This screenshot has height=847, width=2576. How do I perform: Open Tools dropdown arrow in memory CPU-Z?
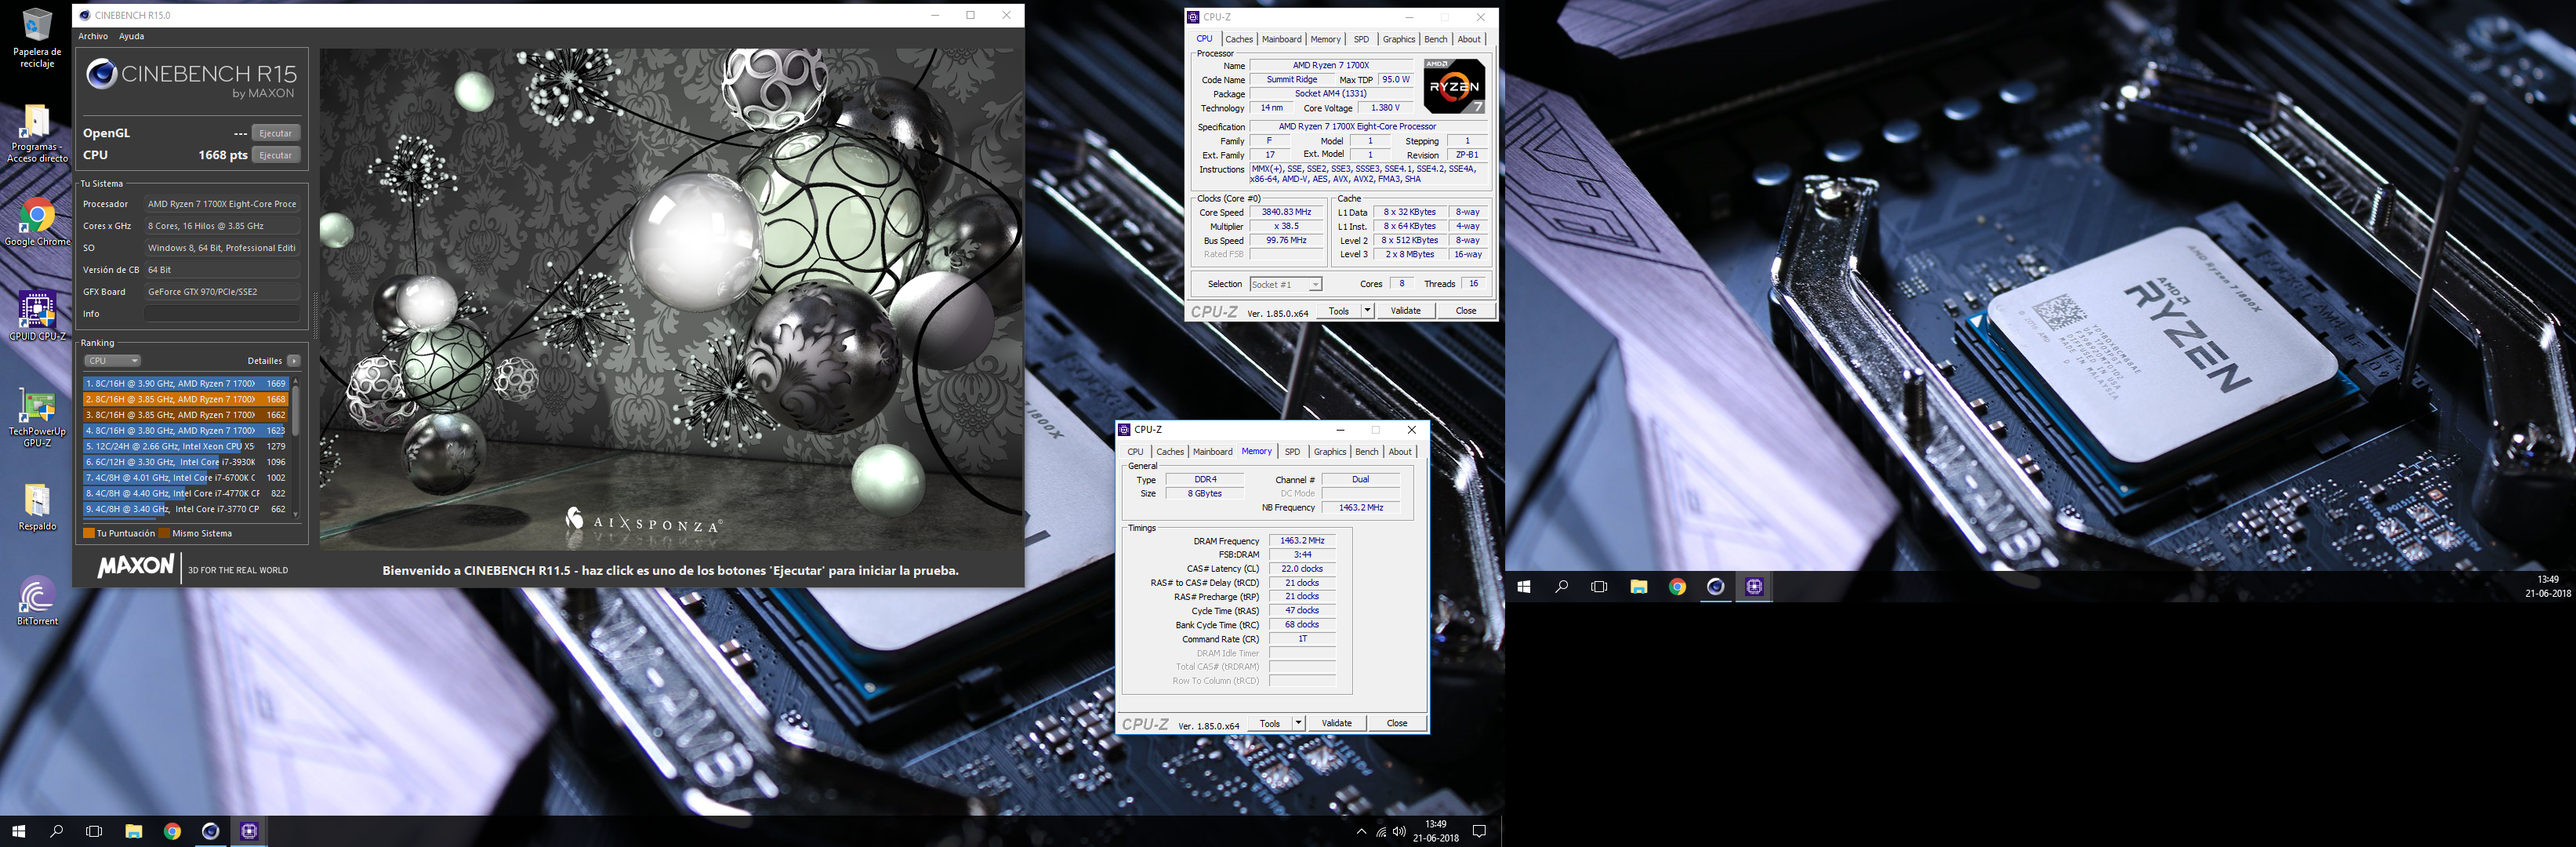pos(1299,724)
